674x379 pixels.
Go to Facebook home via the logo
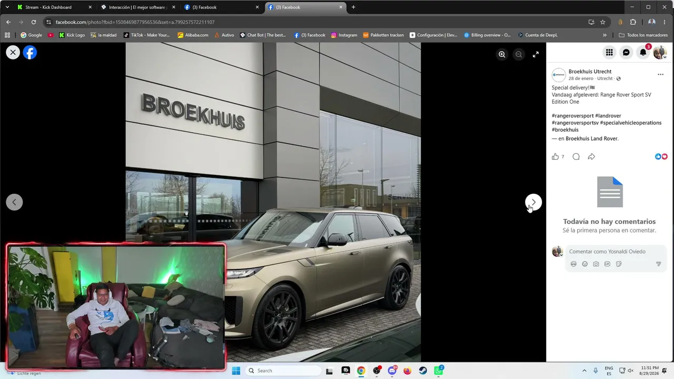(x=30, y=52)
